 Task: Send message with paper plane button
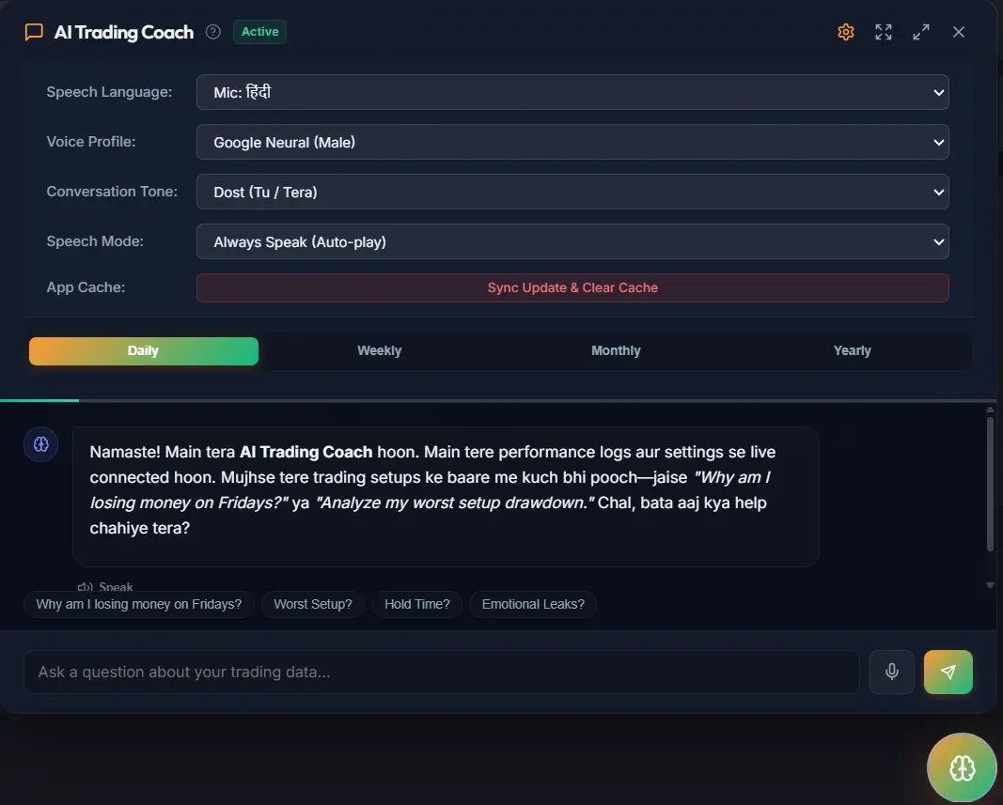(948, 672)
